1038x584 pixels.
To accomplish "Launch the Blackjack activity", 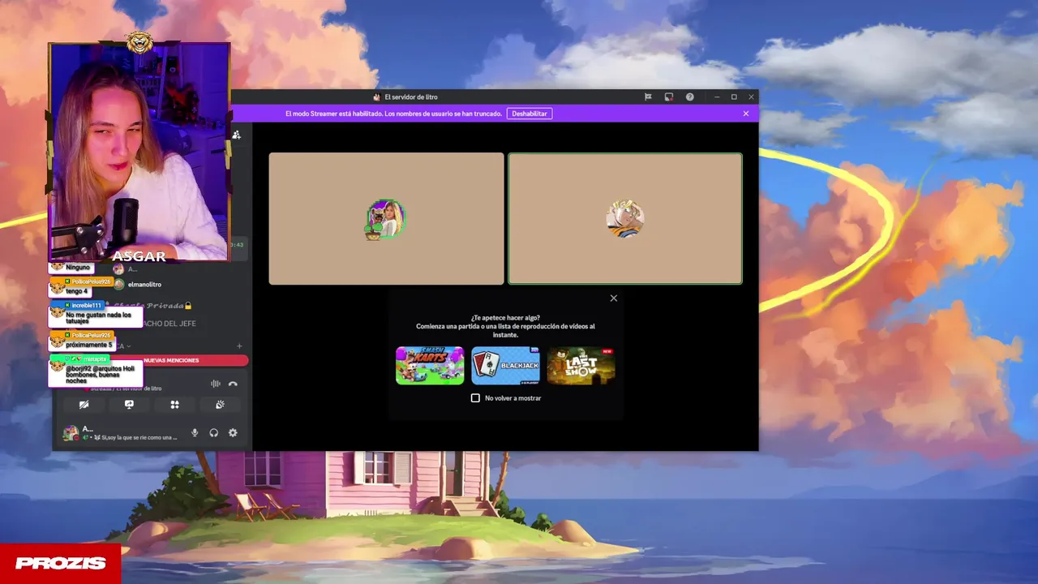I will click(505, 365).
